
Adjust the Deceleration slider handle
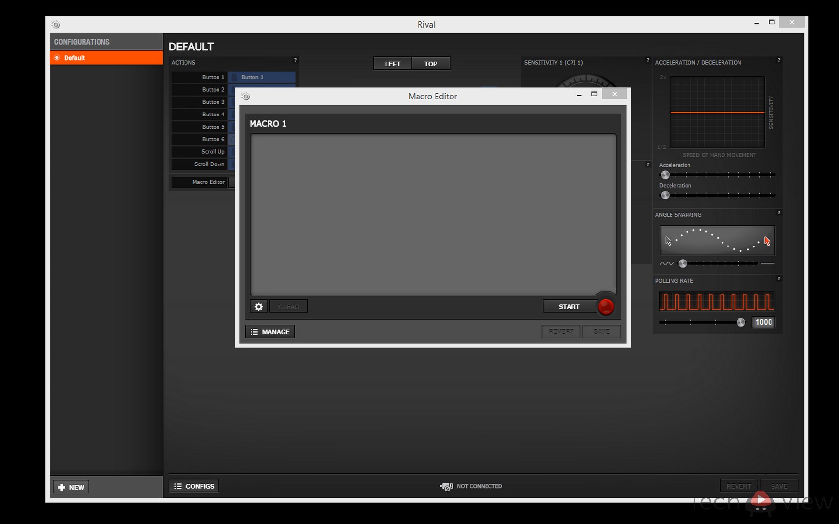(665, 195)
